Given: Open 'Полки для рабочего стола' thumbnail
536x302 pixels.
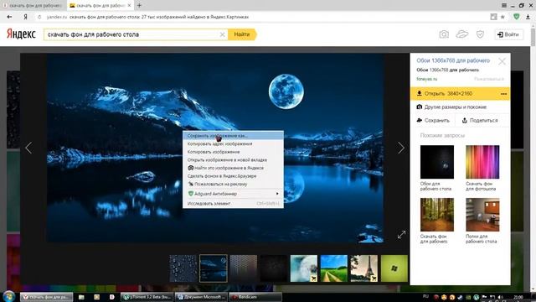Looking at the screenshot, I should point(482,215).
